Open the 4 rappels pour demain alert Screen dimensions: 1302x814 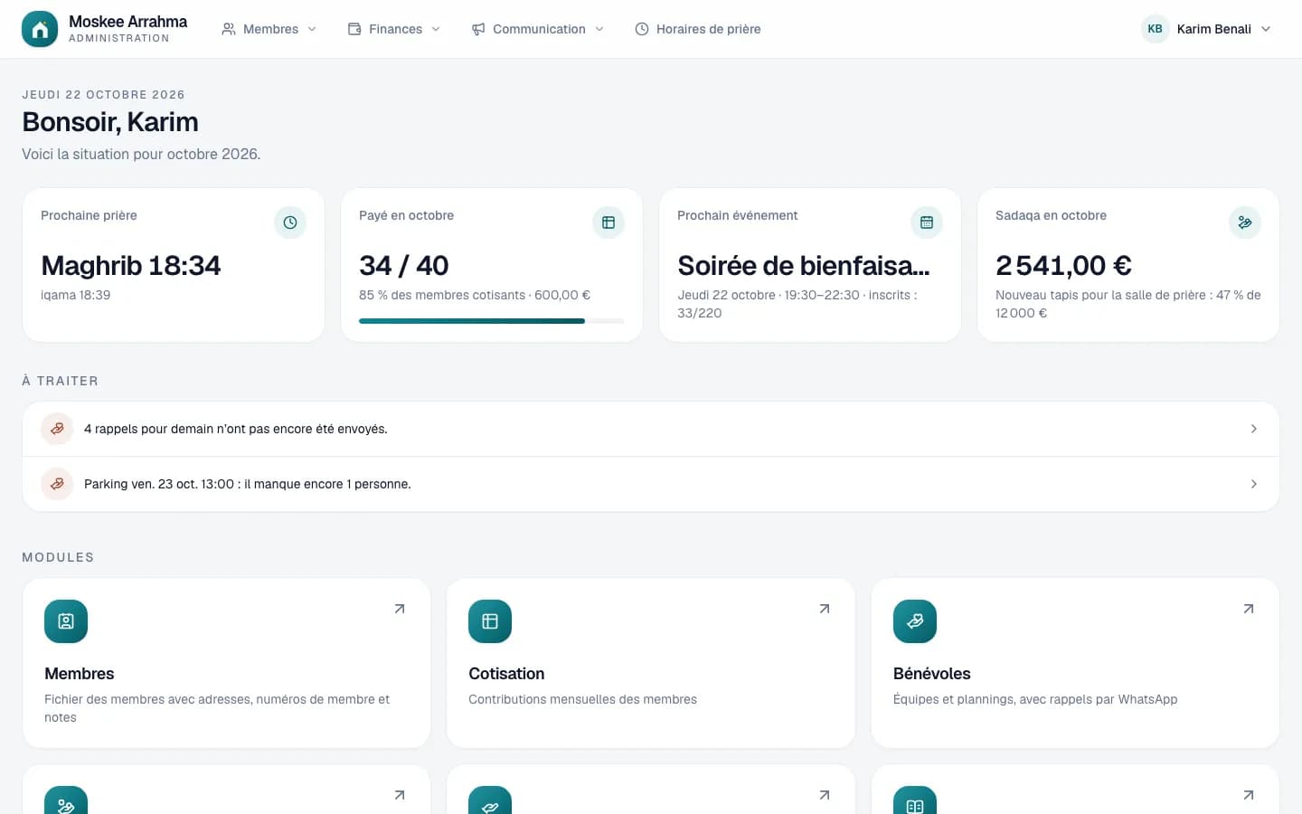[651, 429]
